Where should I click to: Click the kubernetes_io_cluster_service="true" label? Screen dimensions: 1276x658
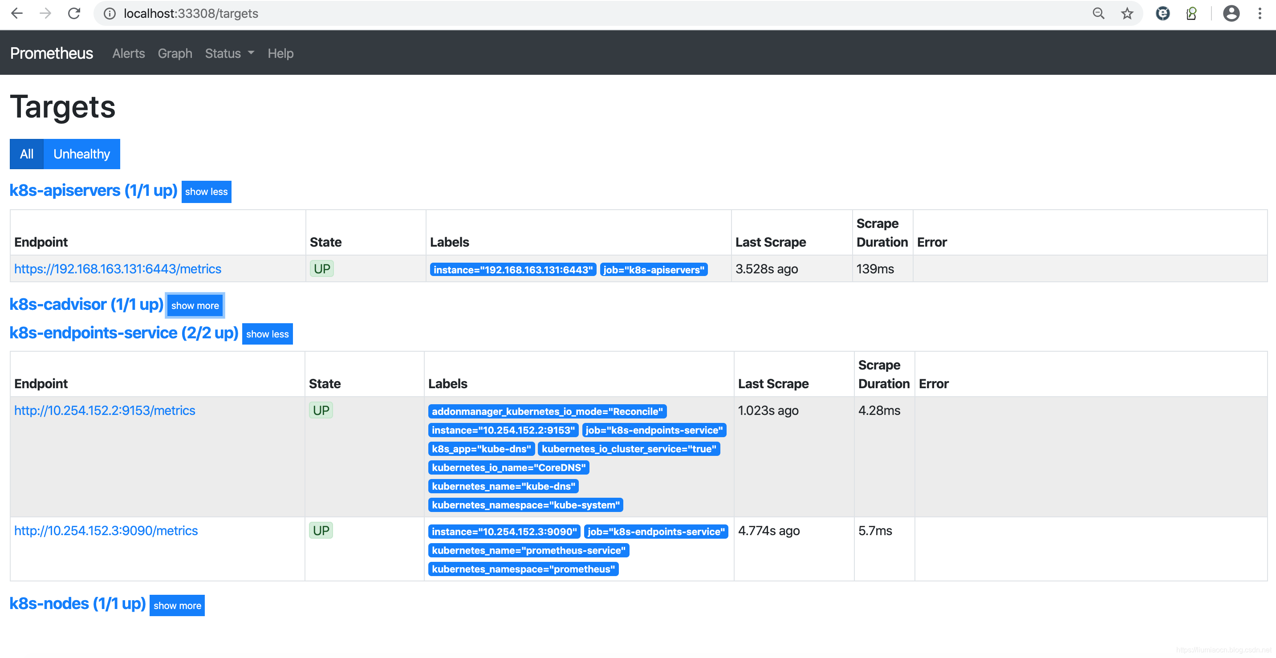pos(629,449)
